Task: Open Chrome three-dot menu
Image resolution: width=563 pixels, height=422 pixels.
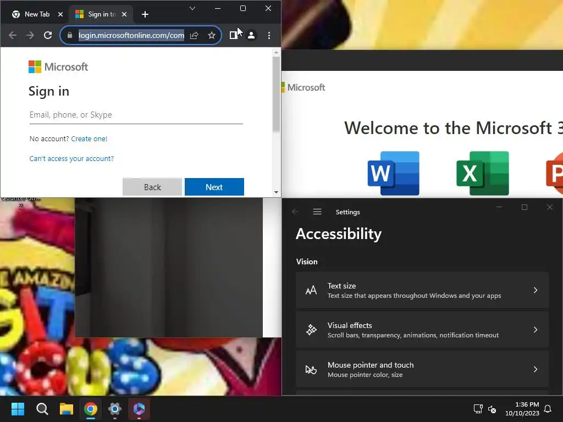Action: 269,35
